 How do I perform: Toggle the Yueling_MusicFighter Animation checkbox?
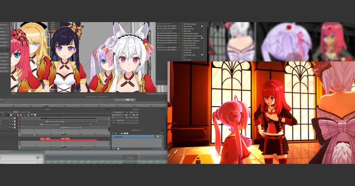[158, 43]
